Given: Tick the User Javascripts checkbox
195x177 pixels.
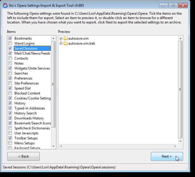Looking at the screenshot, I should click(10, 133).
